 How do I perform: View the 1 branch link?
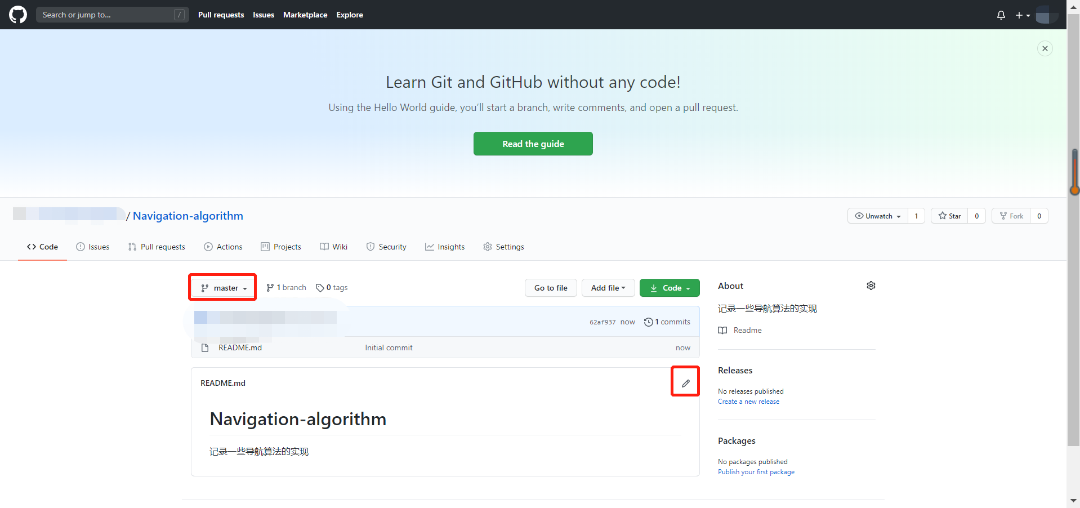point(286,287)
